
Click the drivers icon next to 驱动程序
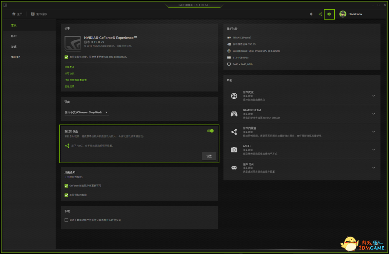(33, 14)
